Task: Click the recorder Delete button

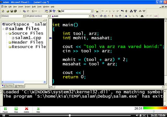Action: (x=27, y=110)
